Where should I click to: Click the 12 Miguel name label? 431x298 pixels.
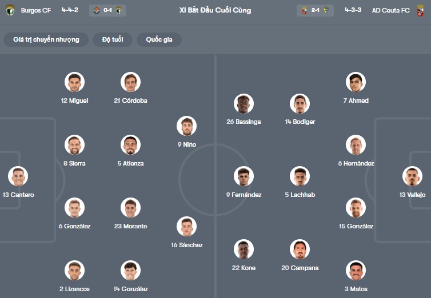pyautogui.click(x=74, y=100)
